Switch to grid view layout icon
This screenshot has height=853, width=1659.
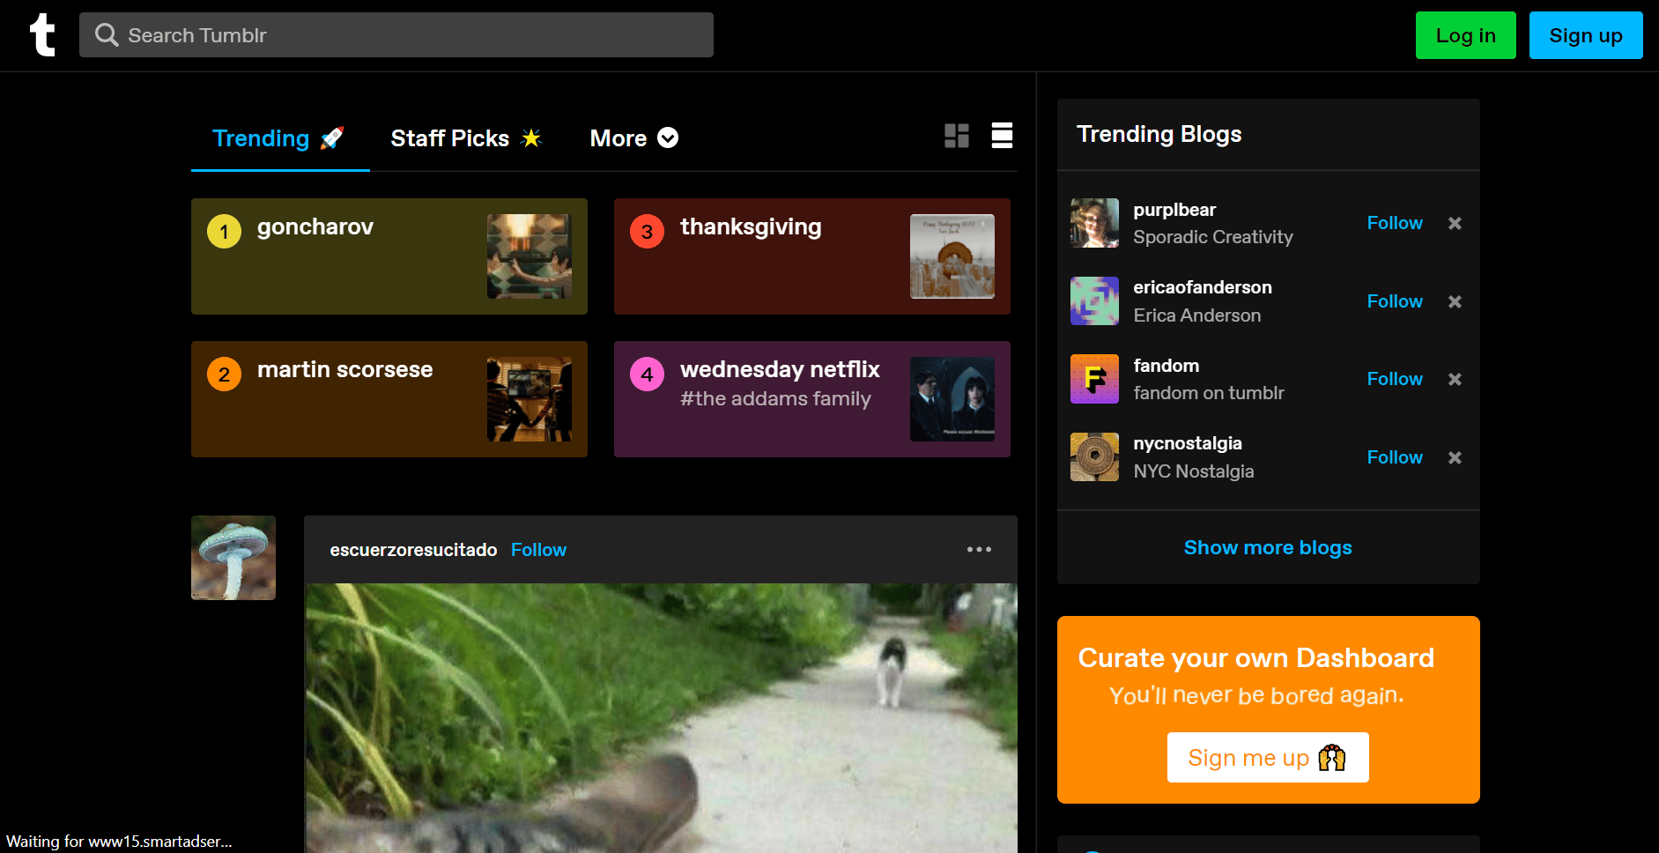pyautogui.click(x=957, y=136)
